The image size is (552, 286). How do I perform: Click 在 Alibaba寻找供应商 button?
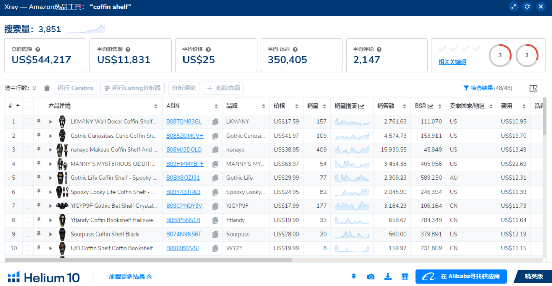coord(461,276)
